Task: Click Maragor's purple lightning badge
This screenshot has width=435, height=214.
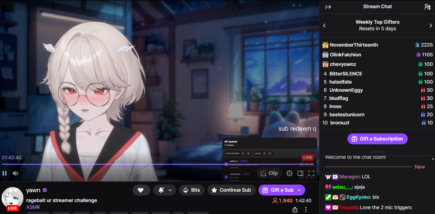Action: click(335, 177)
